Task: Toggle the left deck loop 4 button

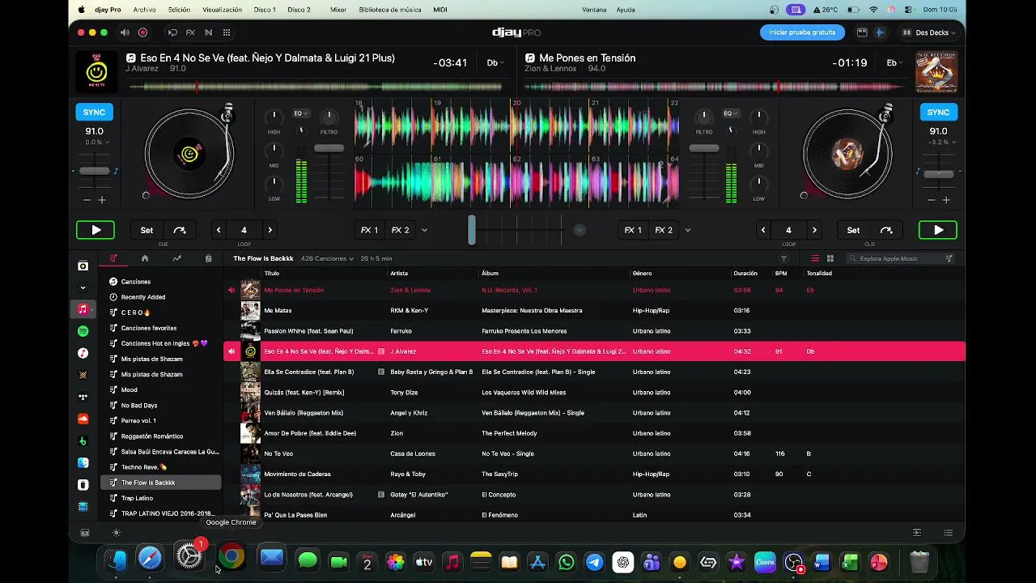Action: point(244,230)
